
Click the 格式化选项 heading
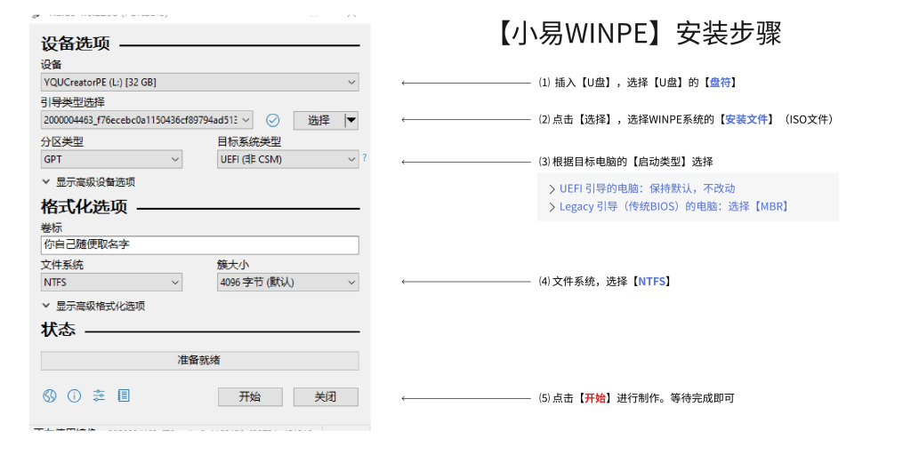click(x=85, y=206)
